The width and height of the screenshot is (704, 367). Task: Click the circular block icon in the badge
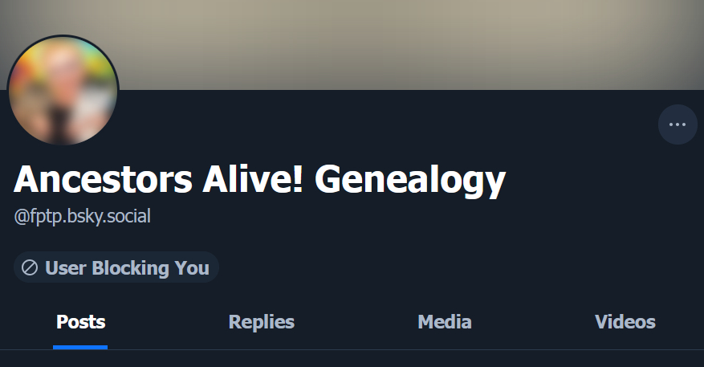pyautogui.click(x=30, y=268)
